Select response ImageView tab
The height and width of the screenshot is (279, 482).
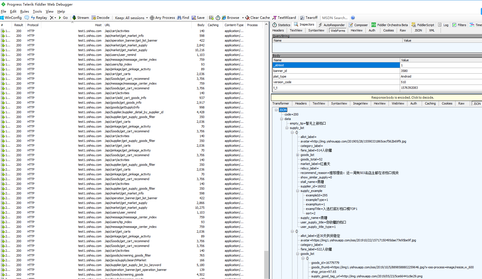[x=360, y=103]
